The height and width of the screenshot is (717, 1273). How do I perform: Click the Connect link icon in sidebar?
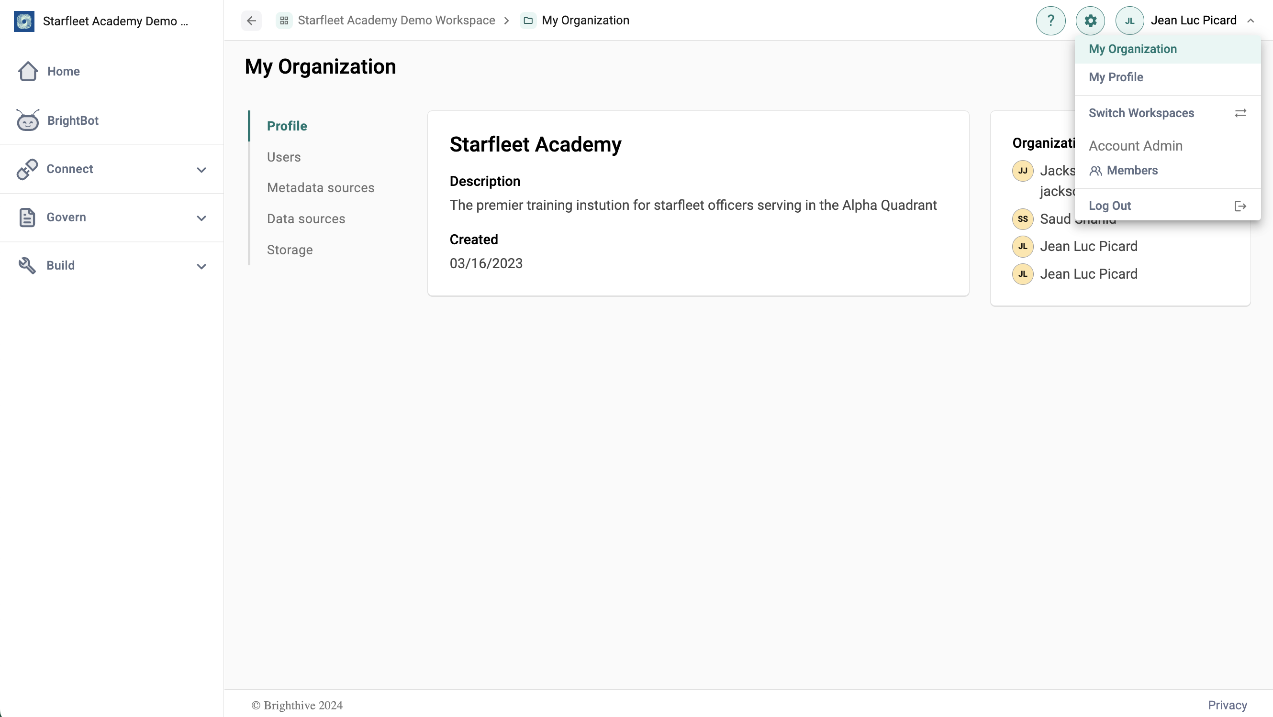(x=27, y=169)
